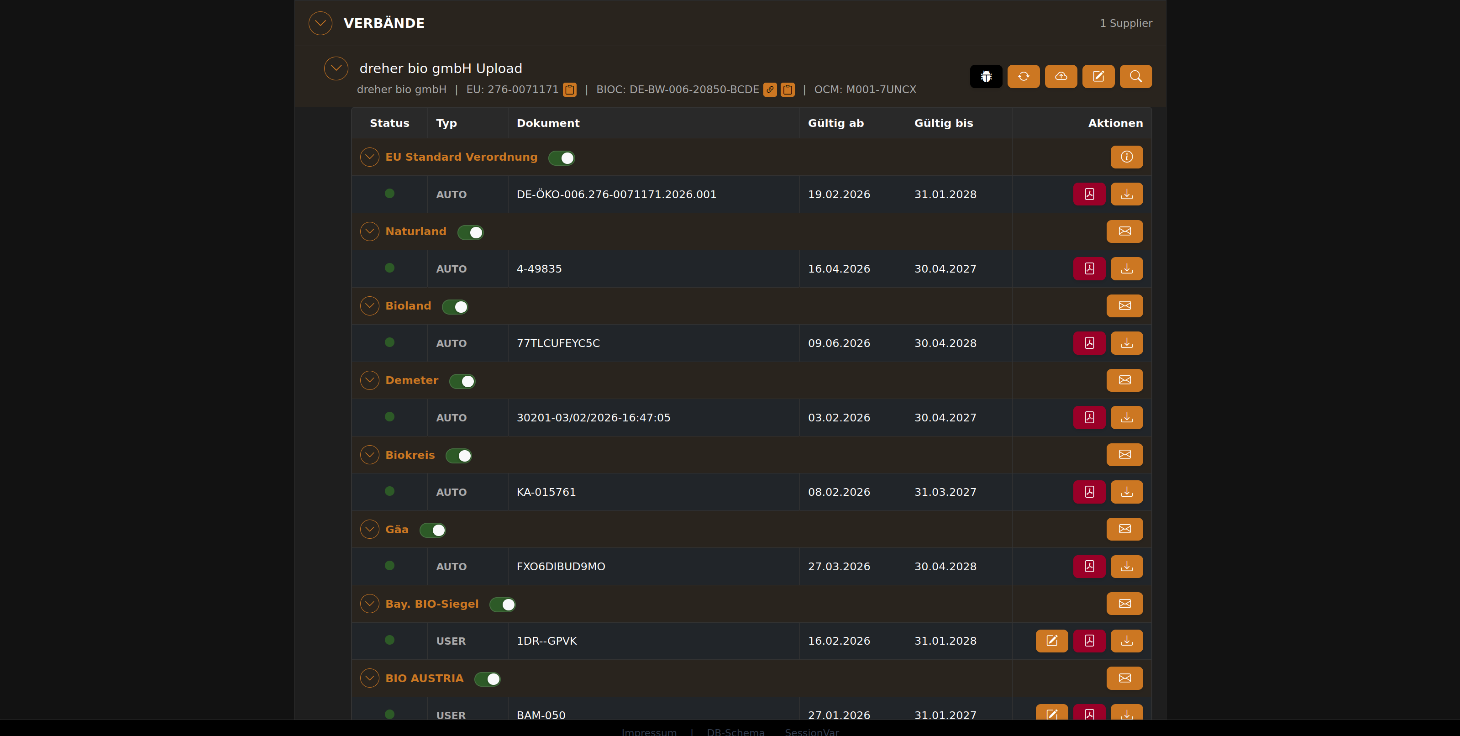The height and width of the screenshot is (736, 1460).
Task: Send mail for Bioland group
Action: coord(1124,305)
